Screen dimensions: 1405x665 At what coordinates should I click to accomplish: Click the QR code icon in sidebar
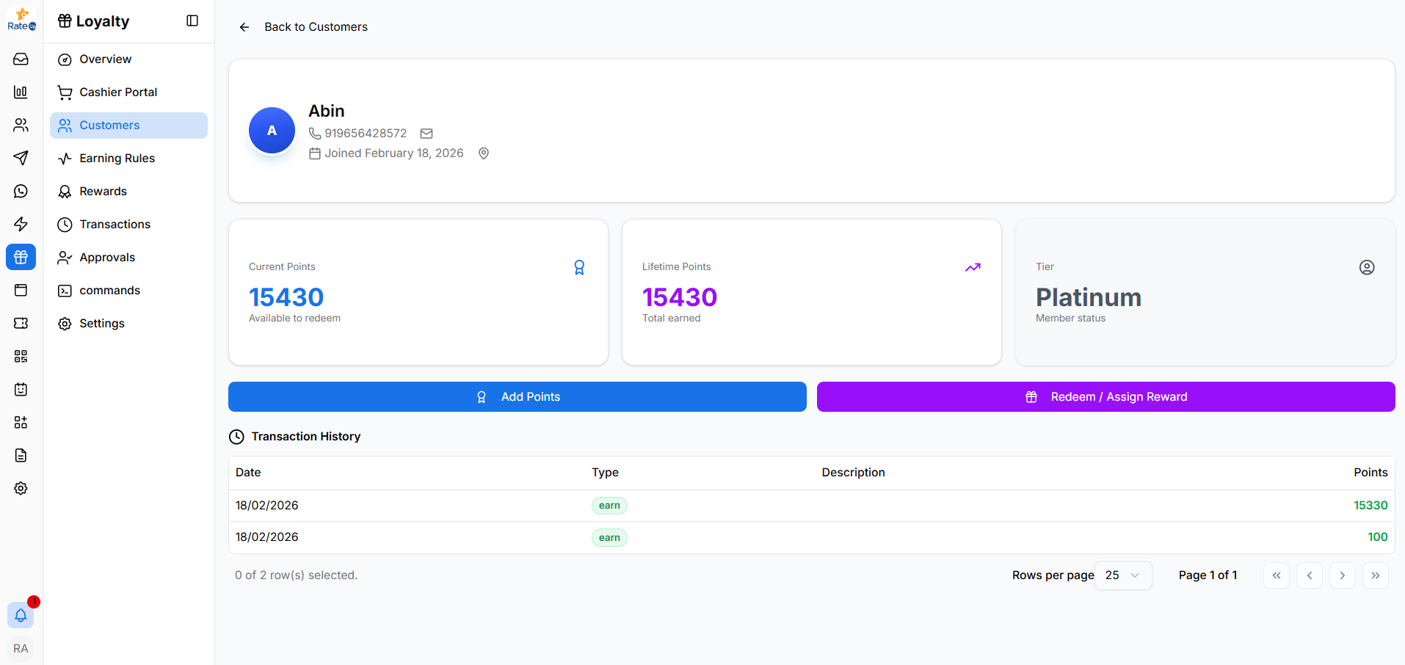tap(21, 356)
